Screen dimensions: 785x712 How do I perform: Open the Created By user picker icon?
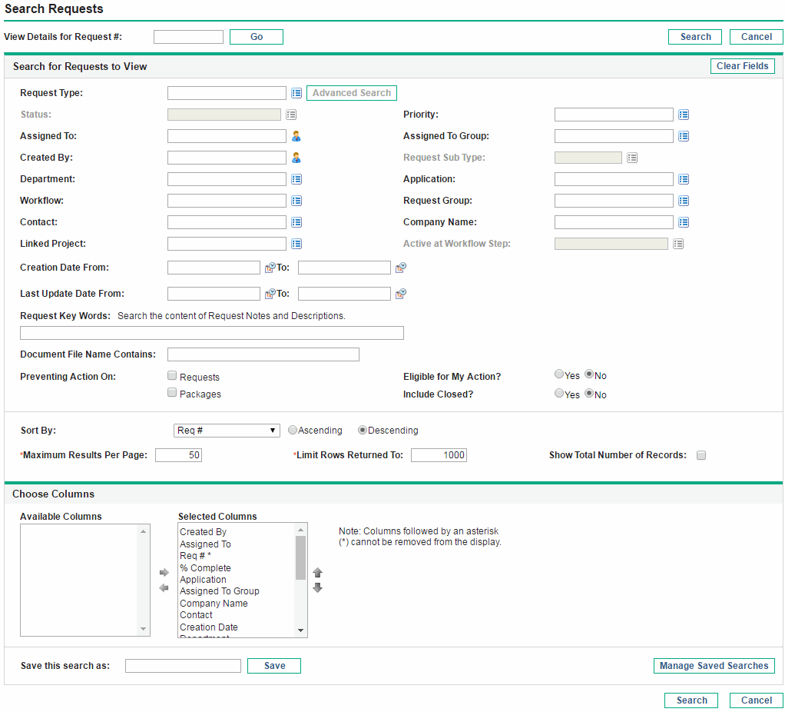(296, 157)
